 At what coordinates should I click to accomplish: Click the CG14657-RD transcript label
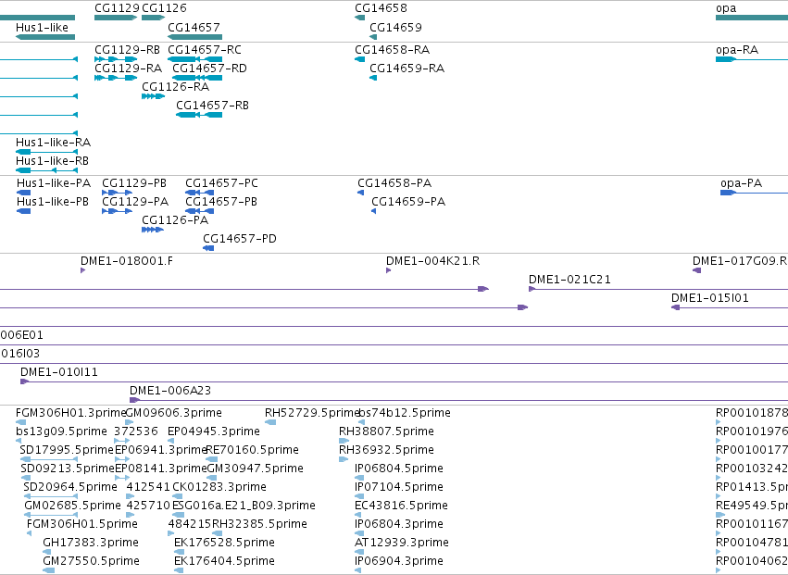(x=209, y=69)
